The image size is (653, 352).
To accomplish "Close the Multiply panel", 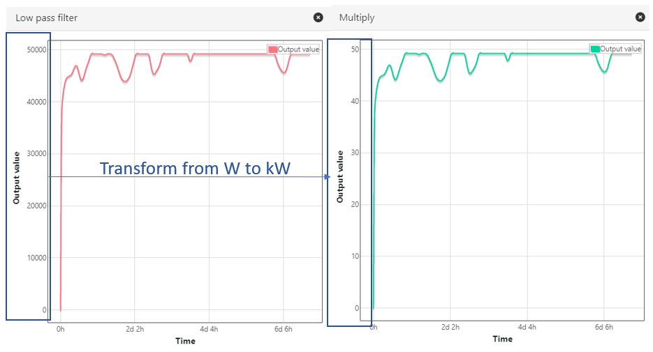I will (640, 17).
